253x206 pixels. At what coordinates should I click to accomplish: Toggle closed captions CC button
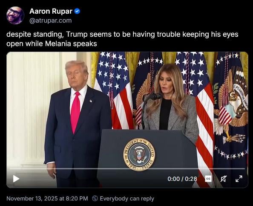208,179
